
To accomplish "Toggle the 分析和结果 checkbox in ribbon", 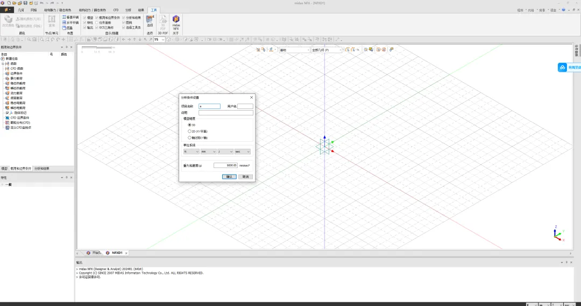I will click(x=124, y=17).
